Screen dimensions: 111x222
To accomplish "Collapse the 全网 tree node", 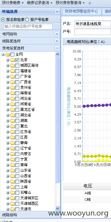I will 3,55.
